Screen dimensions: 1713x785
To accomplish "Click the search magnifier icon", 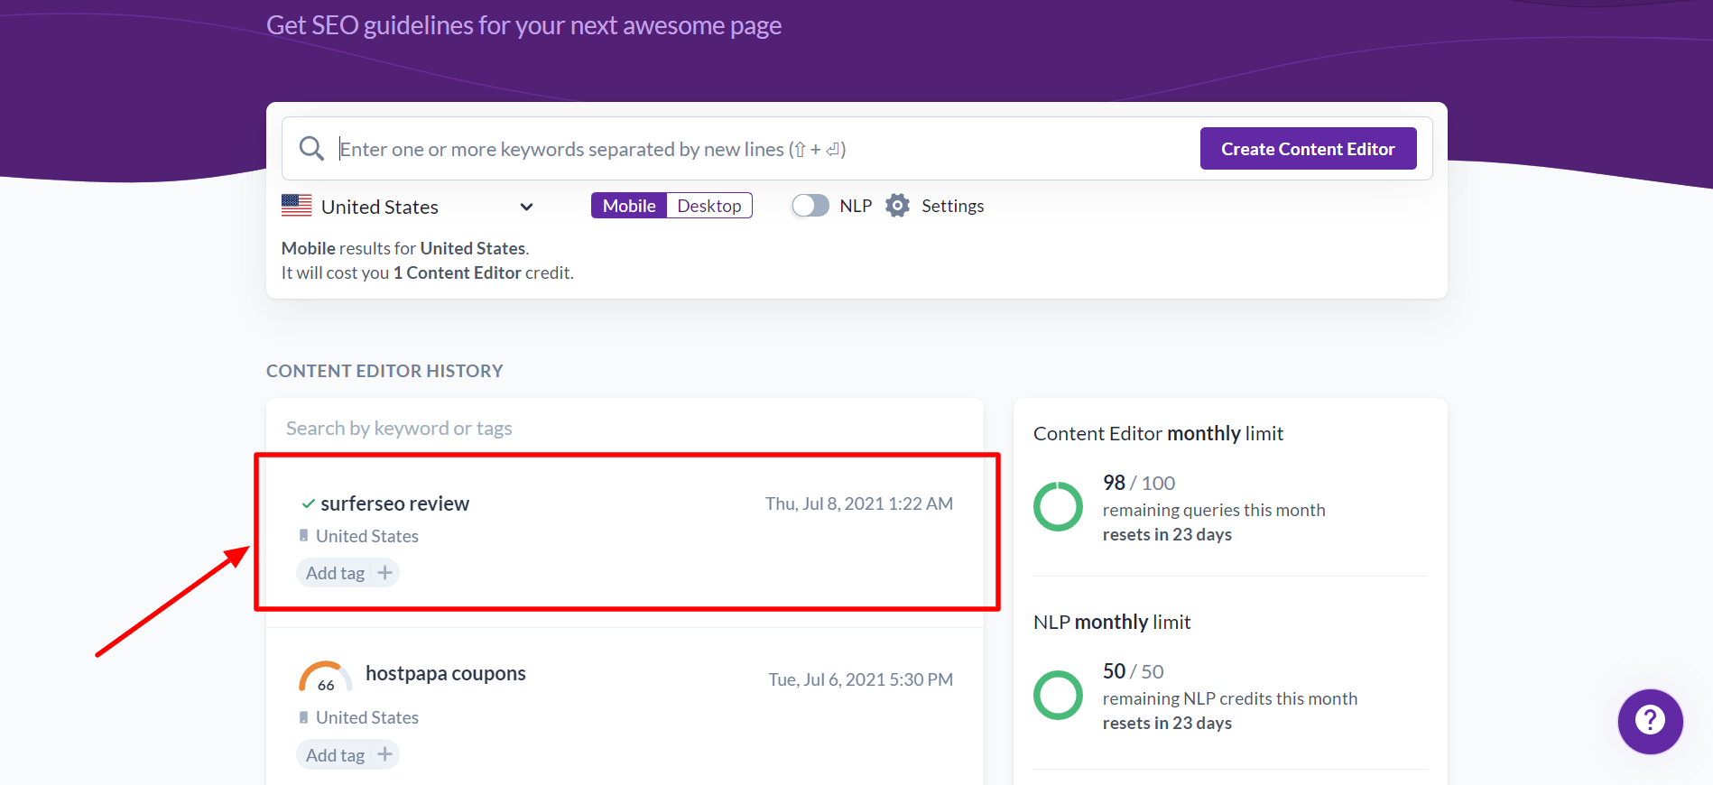I will [311, 149].
